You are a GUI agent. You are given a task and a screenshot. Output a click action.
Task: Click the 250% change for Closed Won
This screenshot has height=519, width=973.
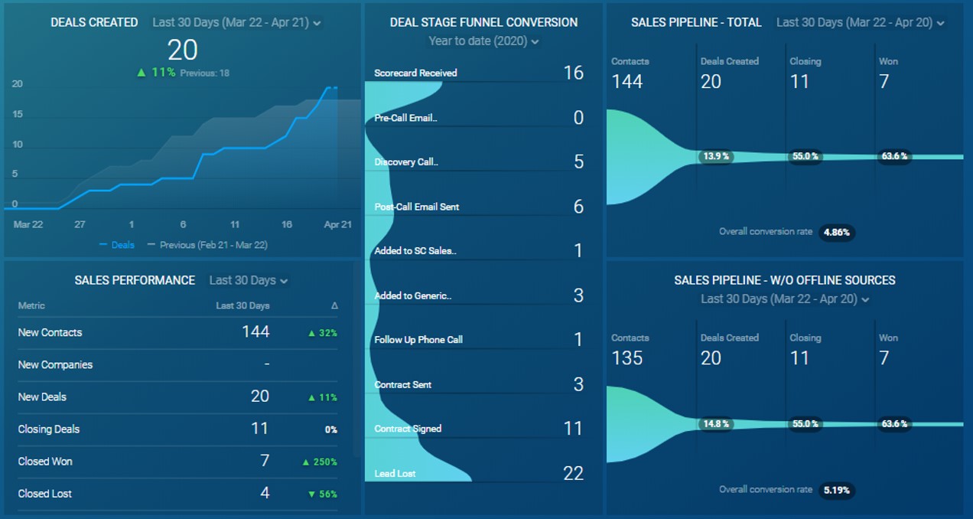320,462
